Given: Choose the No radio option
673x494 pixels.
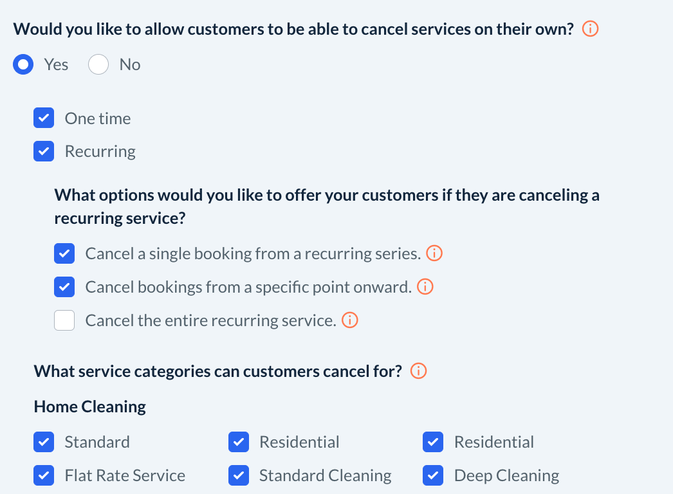Looking at the screenshot, I should point(98,64).
